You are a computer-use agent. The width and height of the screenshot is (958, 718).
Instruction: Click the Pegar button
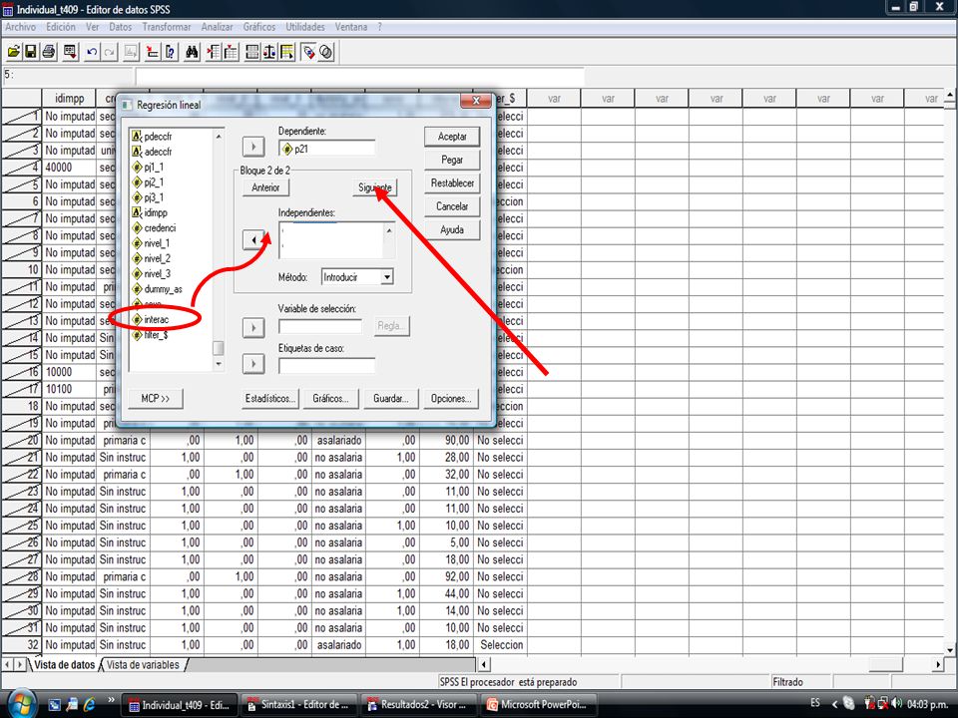pyautogui.click(x=452, y=160)
